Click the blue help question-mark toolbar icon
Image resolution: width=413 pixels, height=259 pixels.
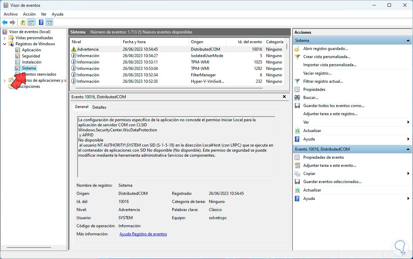41,23
